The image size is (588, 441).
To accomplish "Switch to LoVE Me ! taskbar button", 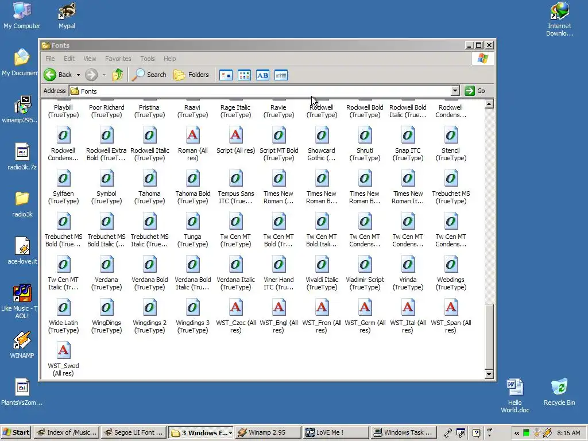I will tap(335, 432).
